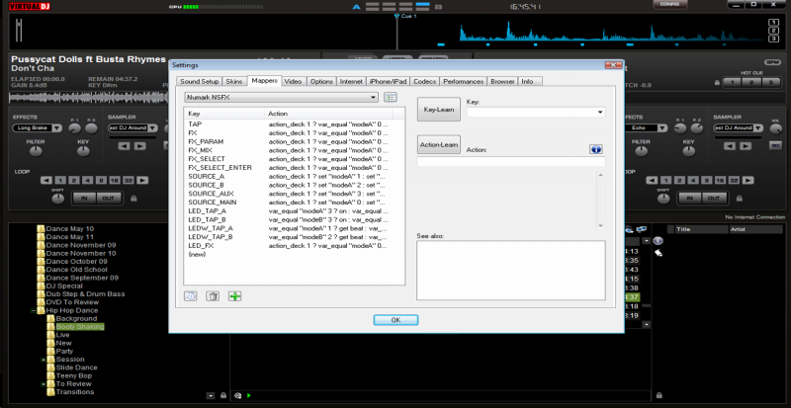
Task: Click left deck loop halve arrow
Action: point(46,180)
